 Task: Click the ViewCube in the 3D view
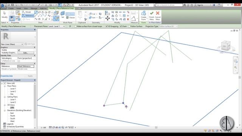pyautogui.click(x=225, y=46)
